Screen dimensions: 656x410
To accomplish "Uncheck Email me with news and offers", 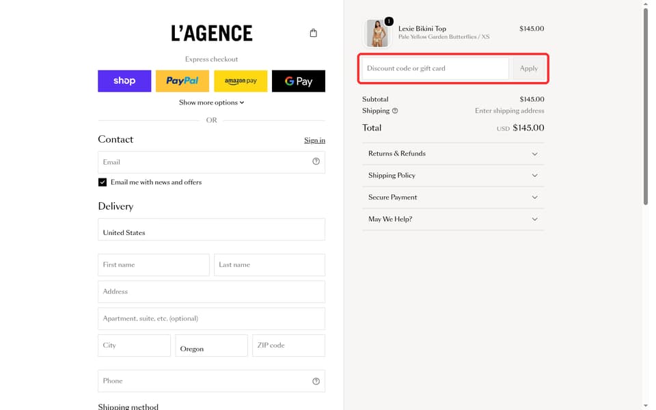I will click(102, 182).
